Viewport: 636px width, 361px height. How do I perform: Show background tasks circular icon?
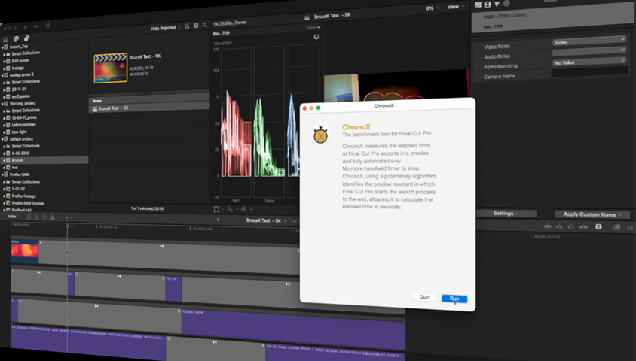pos(48,25)
